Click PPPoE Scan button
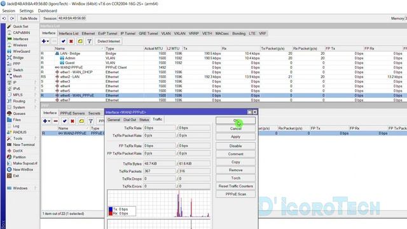Viewport: 407px width, 229px height. pos(235,194)
